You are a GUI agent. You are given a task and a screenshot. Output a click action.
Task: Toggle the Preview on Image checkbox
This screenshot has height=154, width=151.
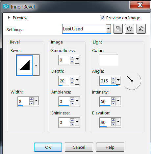(103, 18)
